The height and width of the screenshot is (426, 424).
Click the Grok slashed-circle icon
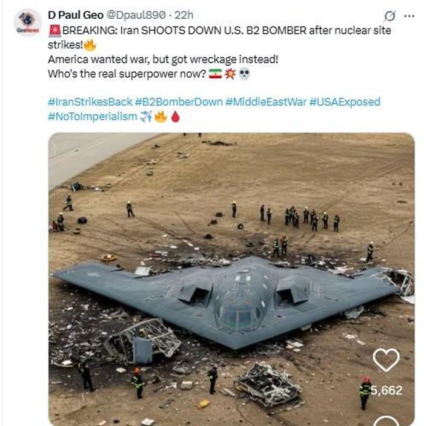pyautogui.click(x=390, y=16)
